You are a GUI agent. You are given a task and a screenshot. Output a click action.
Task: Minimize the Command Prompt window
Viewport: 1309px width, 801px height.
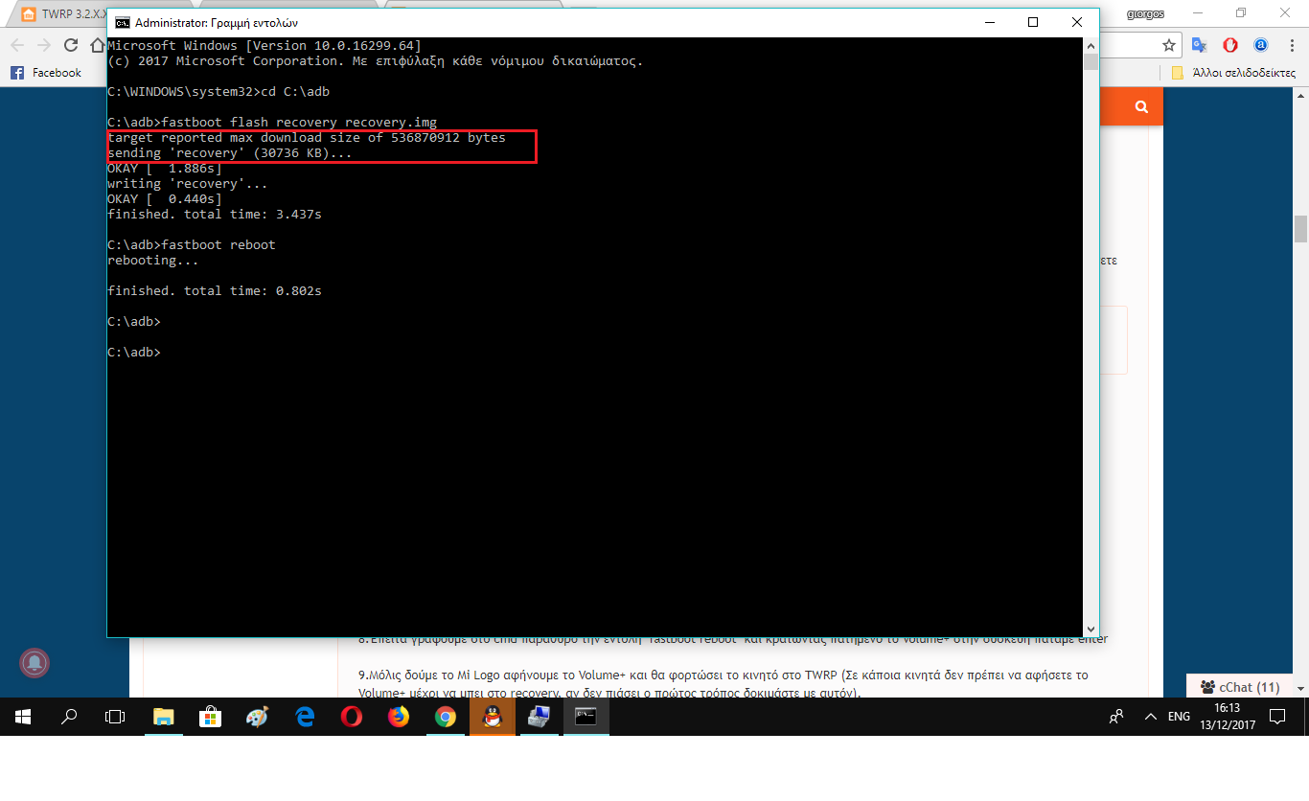click(x=989, y=22)
